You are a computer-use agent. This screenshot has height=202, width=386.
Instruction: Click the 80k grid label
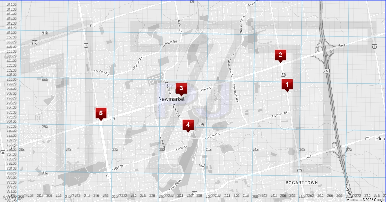45,80
